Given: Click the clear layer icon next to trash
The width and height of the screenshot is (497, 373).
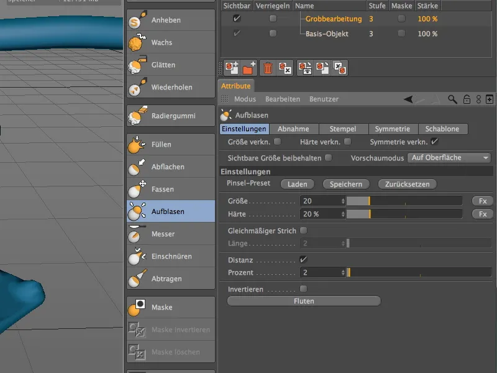Looking at the screenshot, I should coord(285,68).
